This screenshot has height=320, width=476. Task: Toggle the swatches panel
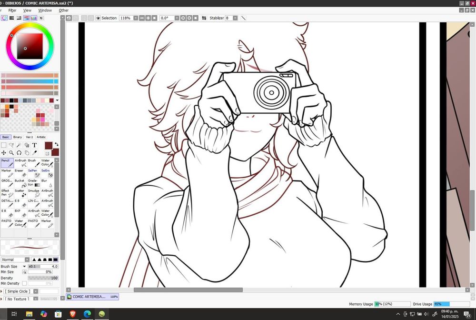point(34,18)
